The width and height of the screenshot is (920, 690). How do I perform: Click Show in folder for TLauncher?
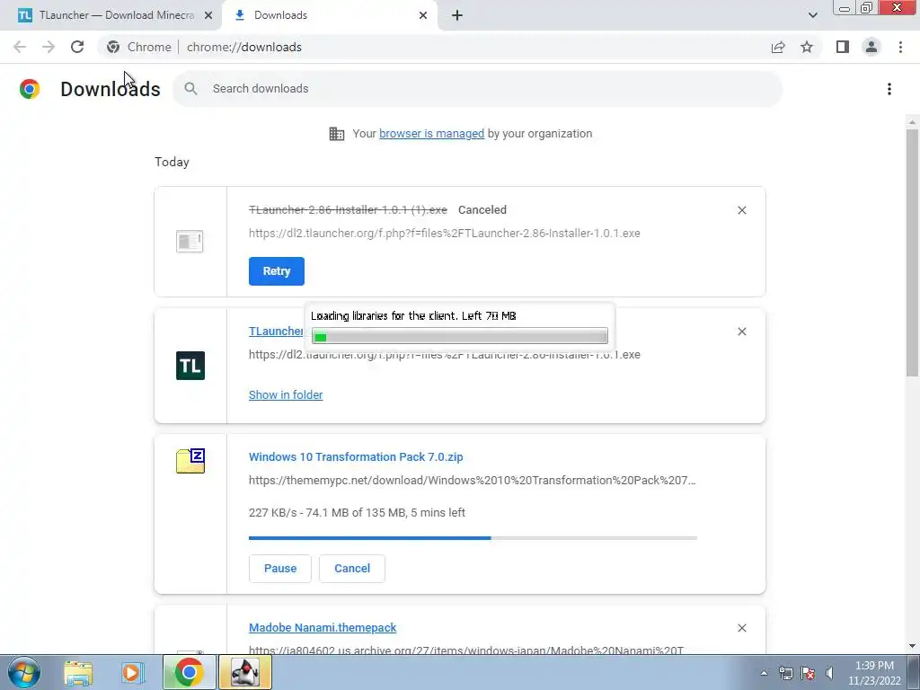coord(286,395)
